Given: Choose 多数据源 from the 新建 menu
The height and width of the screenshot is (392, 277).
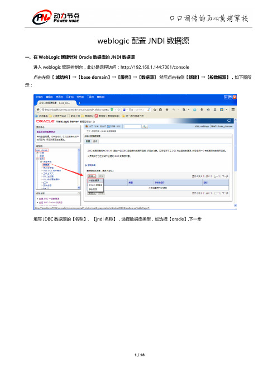Looking at the screenshot, I should click(x=95, y=189).
